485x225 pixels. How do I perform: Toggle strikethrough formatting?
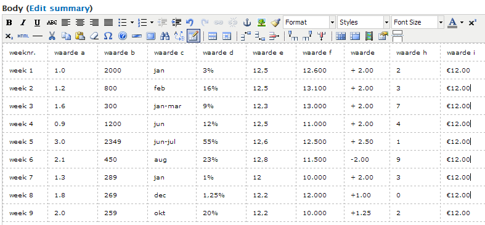[52, 23]
